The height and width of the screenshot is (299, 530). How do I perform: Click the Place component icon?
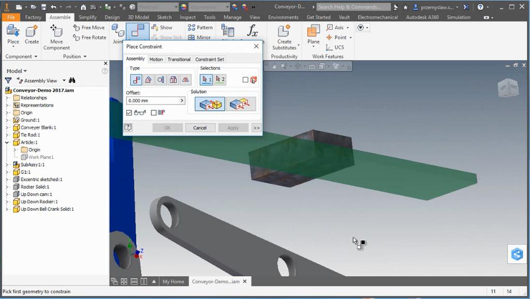click(13, 34)
